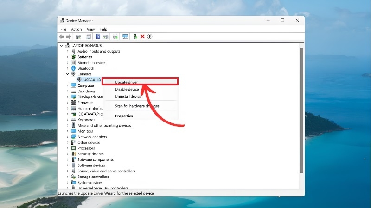Click Scan for hardware changes toolbar icon
This screenshot has height=208, width=371.
coord(125,37)
